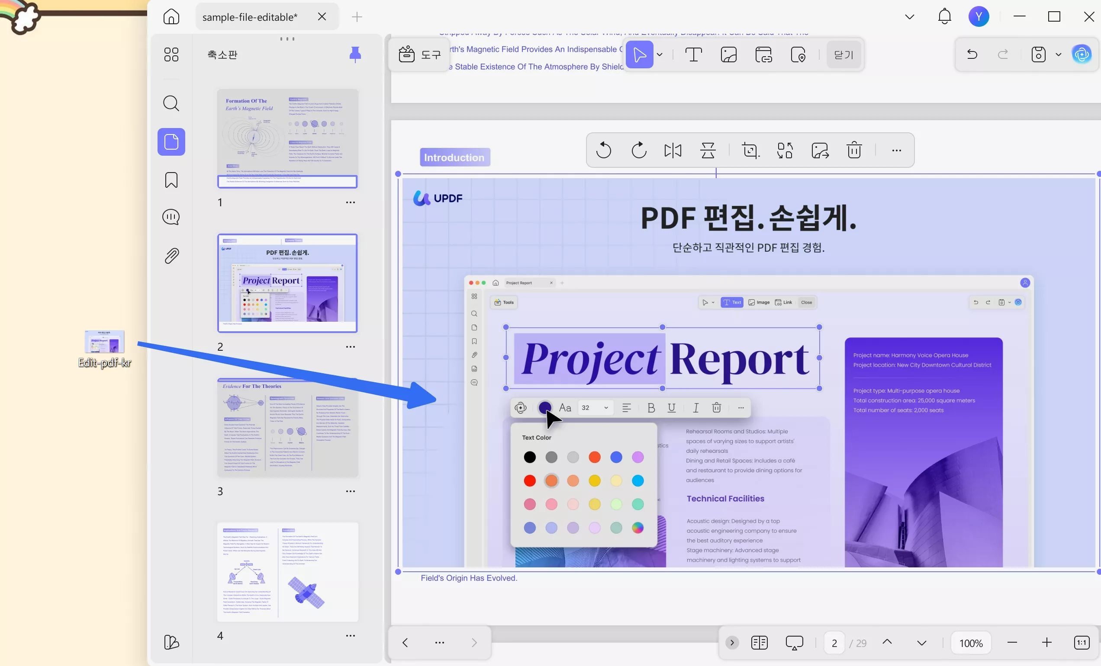Select the Image edit tool
Screen dimensions: 1101x666
(728, 54)
